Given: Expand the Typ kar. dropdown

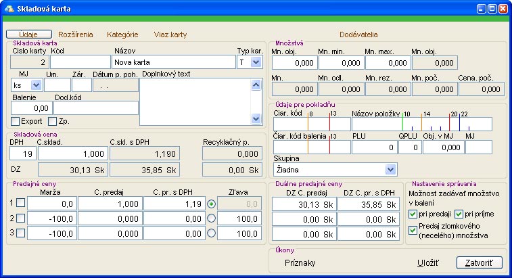Looking at the screenshot, I should tap(255, 62).
